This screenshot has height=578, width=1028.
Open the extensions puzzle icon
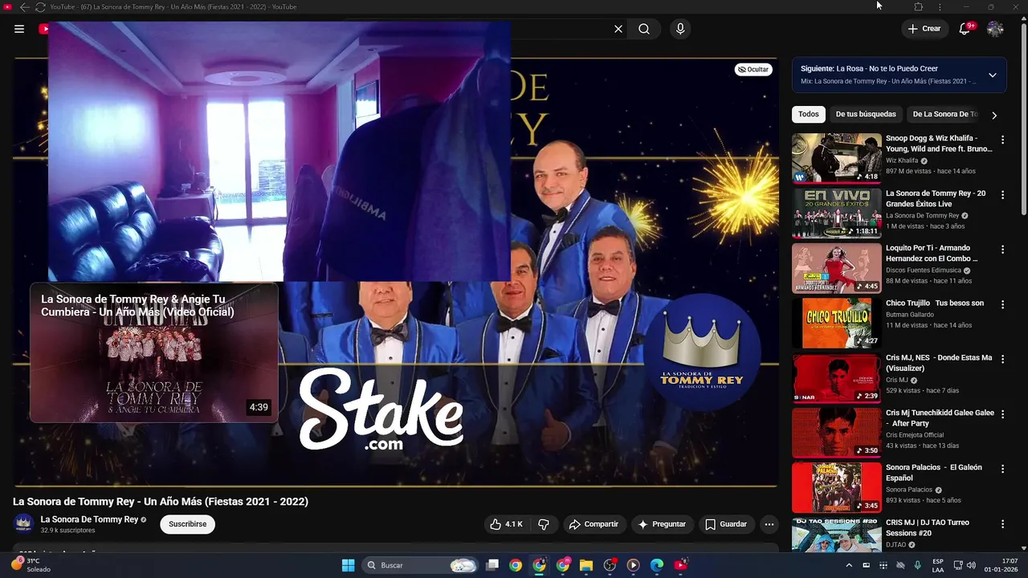(x=918, y=6)
